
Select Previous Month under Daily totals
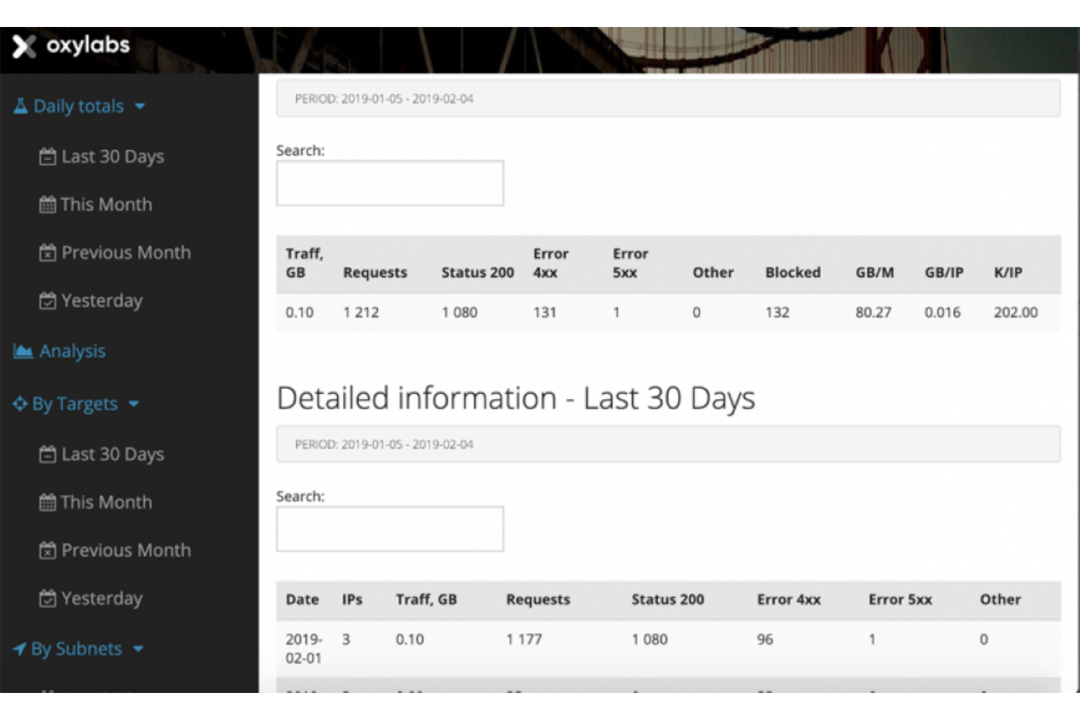(x=126, y=252)
